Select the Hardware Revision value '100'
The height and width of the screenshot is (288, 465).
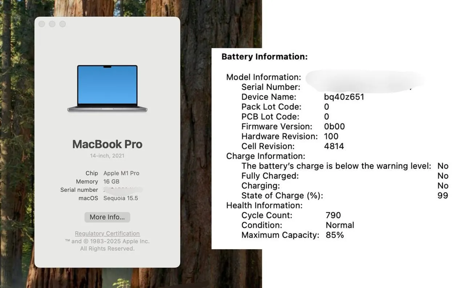pos(331,136)
